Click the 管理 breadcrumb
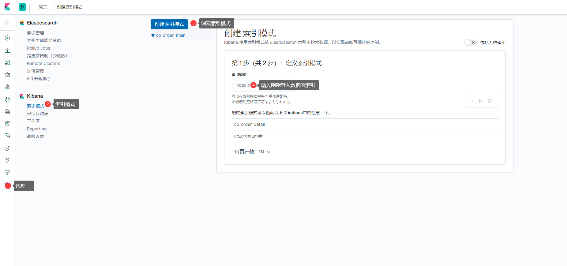This screenshot has height=266, width=567. point(43,7)
